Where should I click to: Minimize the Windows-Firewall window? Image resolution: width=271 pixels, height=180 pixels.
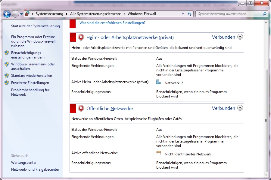click(x=242, y=3)
